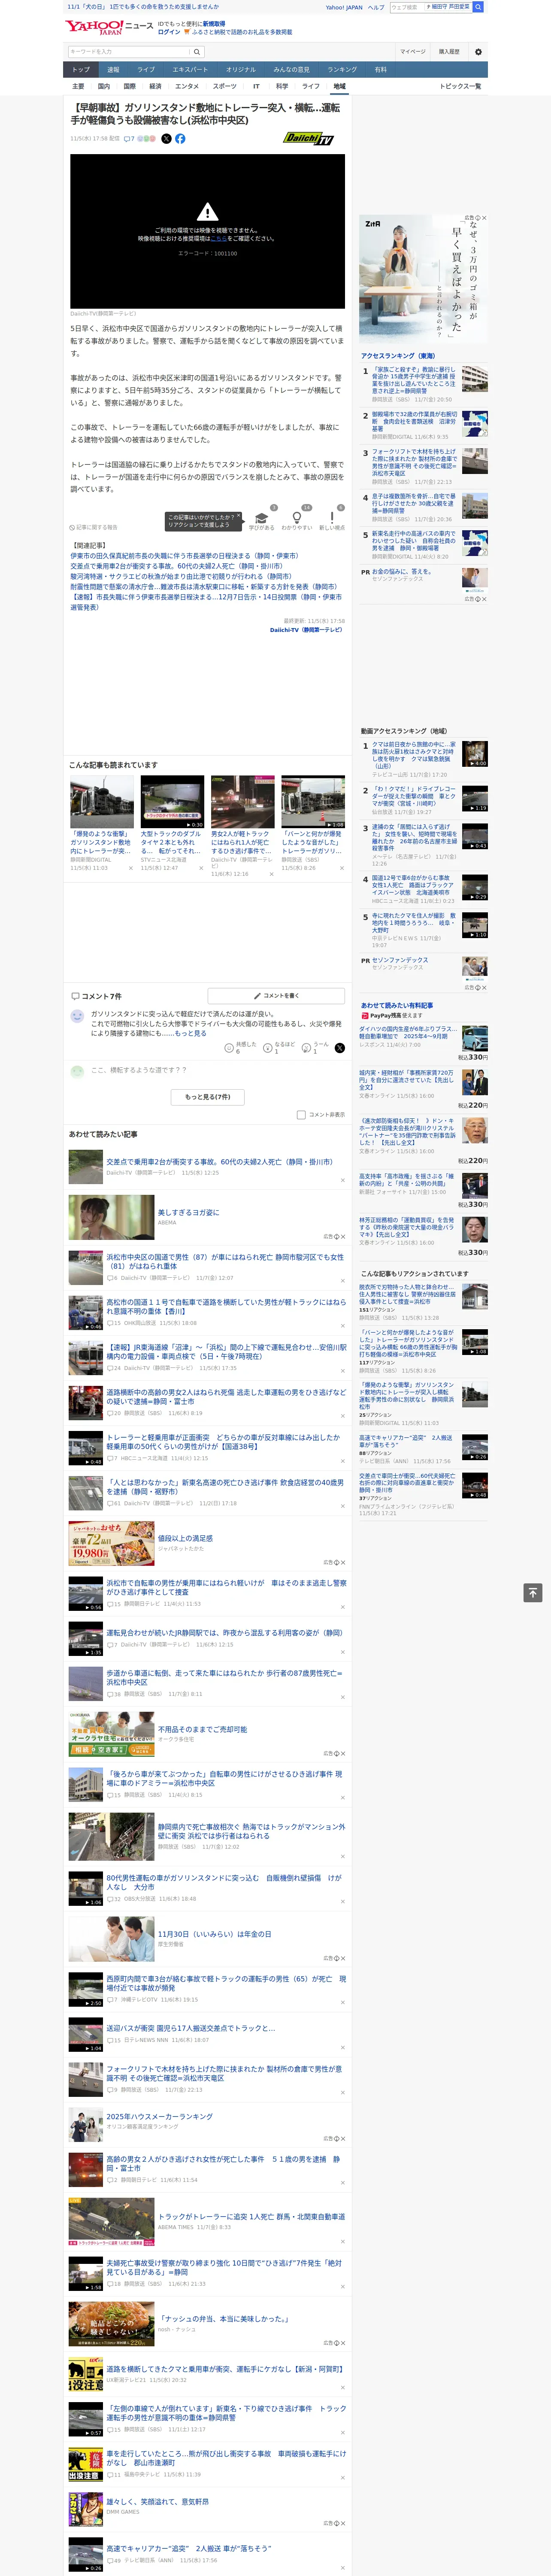Click the ログイン link
551x2576 pixels.
tap(169, 32)
